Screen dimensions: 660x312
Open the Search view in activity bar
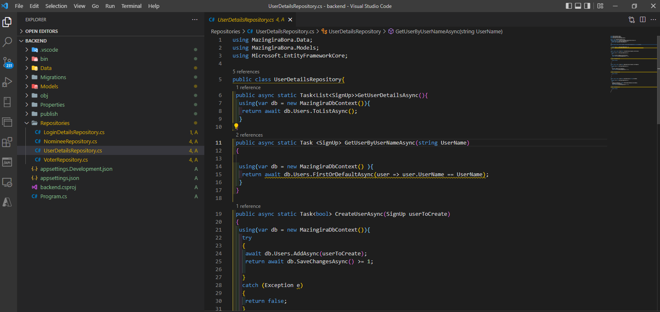coord(7,42)
